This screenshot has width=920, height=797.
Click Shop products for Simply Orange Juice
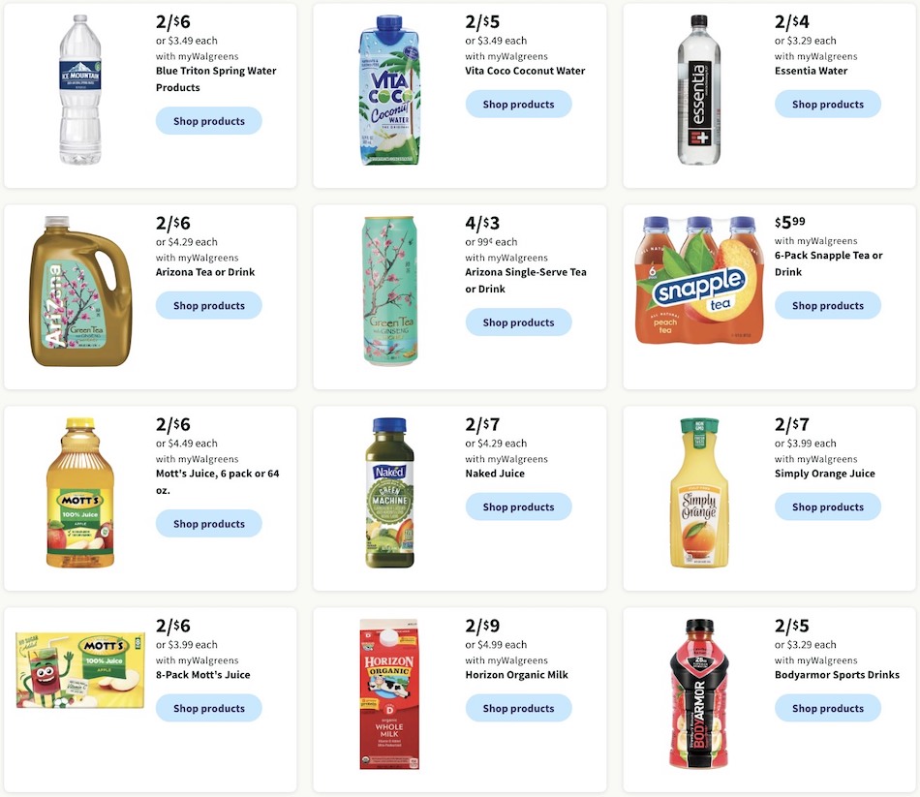pos(827,506)
